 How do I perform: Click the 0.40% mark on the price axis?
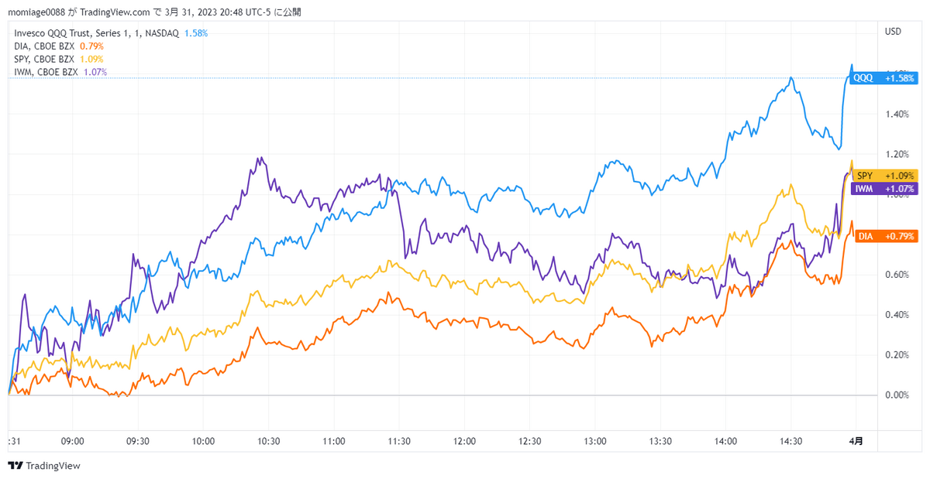click(897, 315)
